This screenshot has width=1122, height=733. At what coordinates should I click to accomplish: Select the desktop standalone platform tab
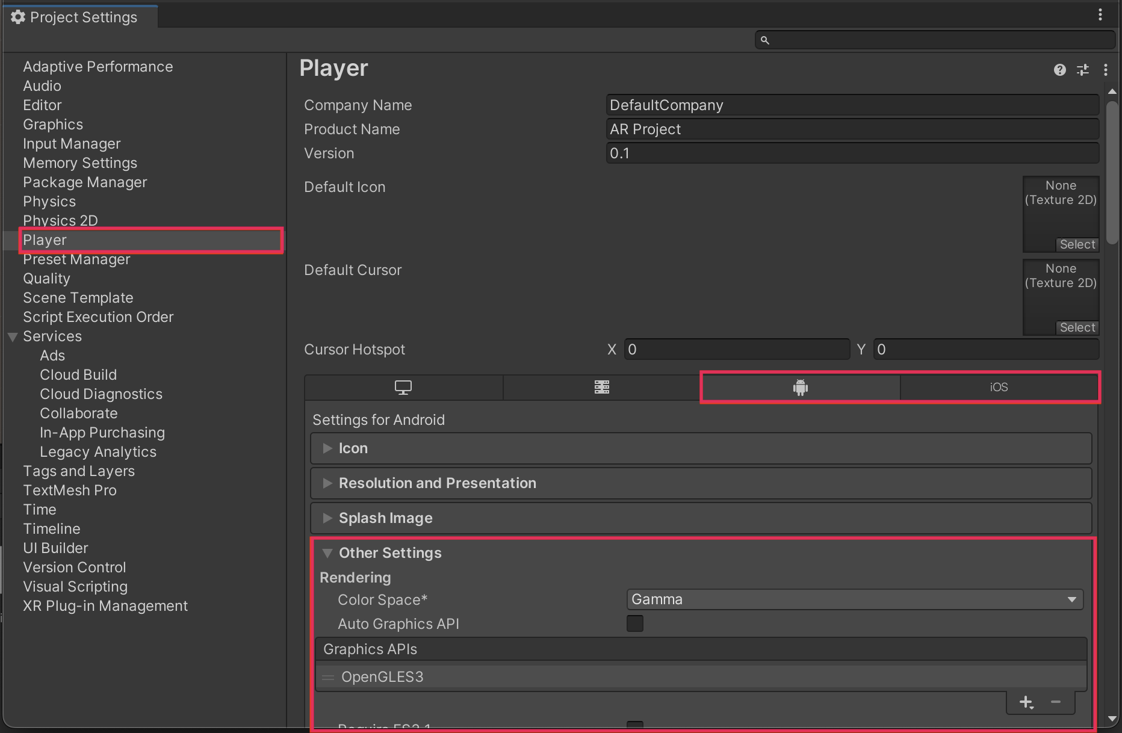[403, 388]
